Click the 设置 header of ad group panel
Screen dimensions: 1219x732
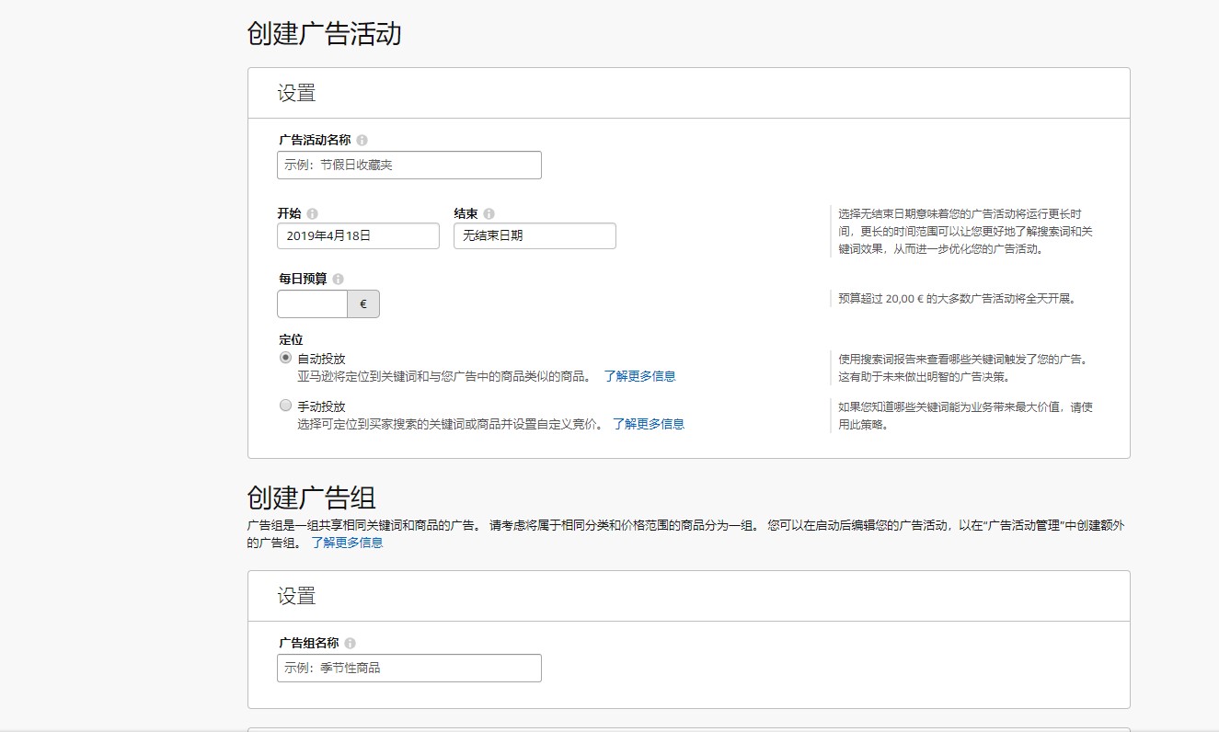(x=296, y=596)
